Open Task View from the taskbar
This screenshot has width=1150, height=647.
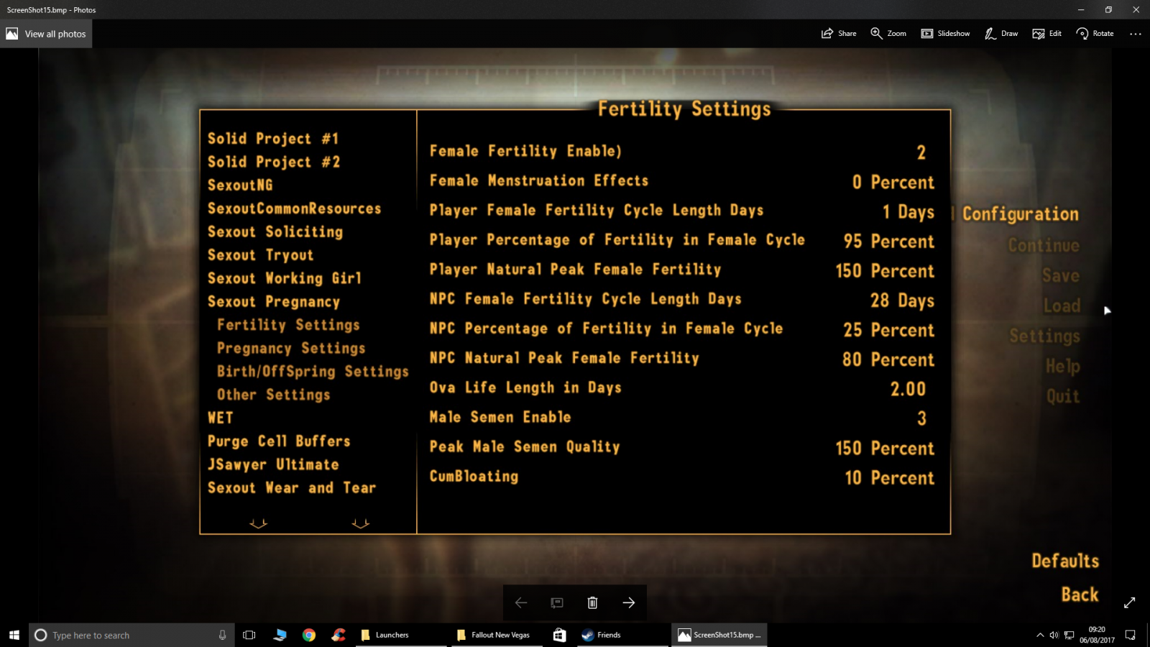coord(249,635)
